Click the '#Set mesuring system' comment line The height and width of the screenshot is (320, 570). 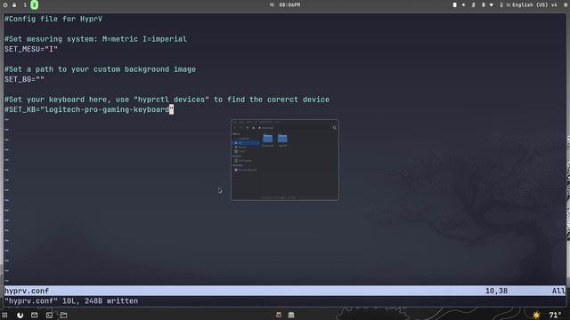(95, 39)
